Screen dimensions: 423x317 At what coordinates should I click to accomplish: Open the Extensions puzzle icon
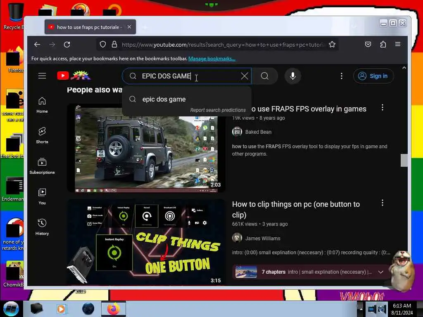(383, 44)
